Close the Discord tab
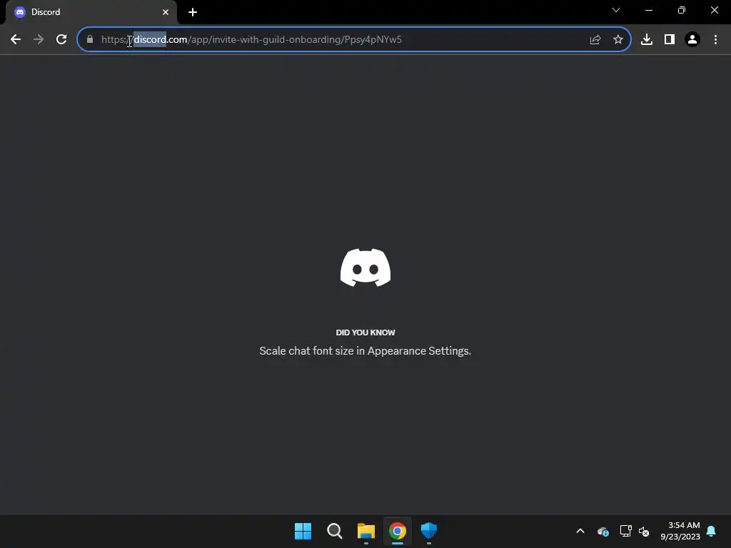Viewport: 731px width, 548px height. point(166,12)
